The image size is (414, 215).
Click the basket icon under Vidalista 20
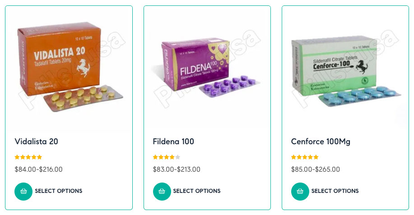pyautogui.click(x=23, y=191)
